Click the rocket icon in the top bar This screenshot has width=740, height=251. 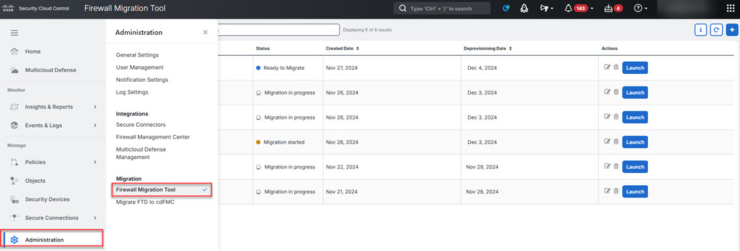[524, 9]
